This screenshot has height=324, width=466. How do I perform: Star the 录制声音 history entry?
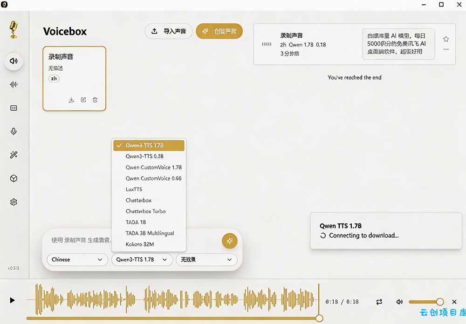tap(446, 39)
